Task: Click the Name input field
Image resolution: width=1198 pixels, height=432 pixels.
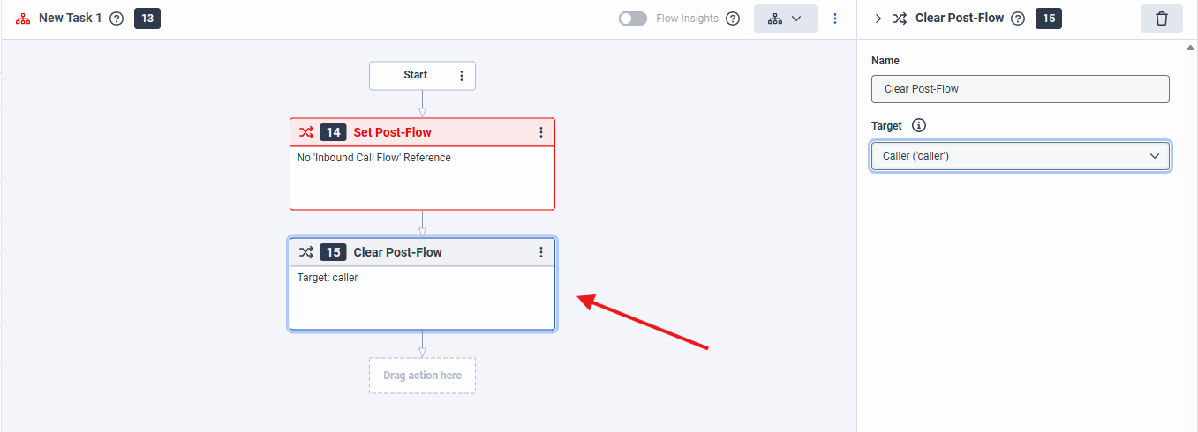Action: 1020,89
